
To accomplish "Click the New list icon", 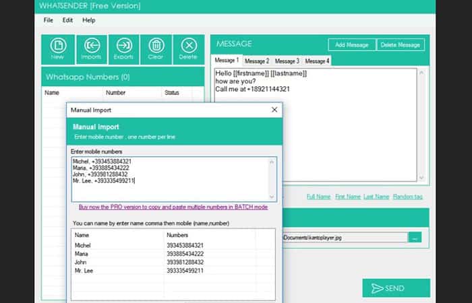I will pos(58,49).
